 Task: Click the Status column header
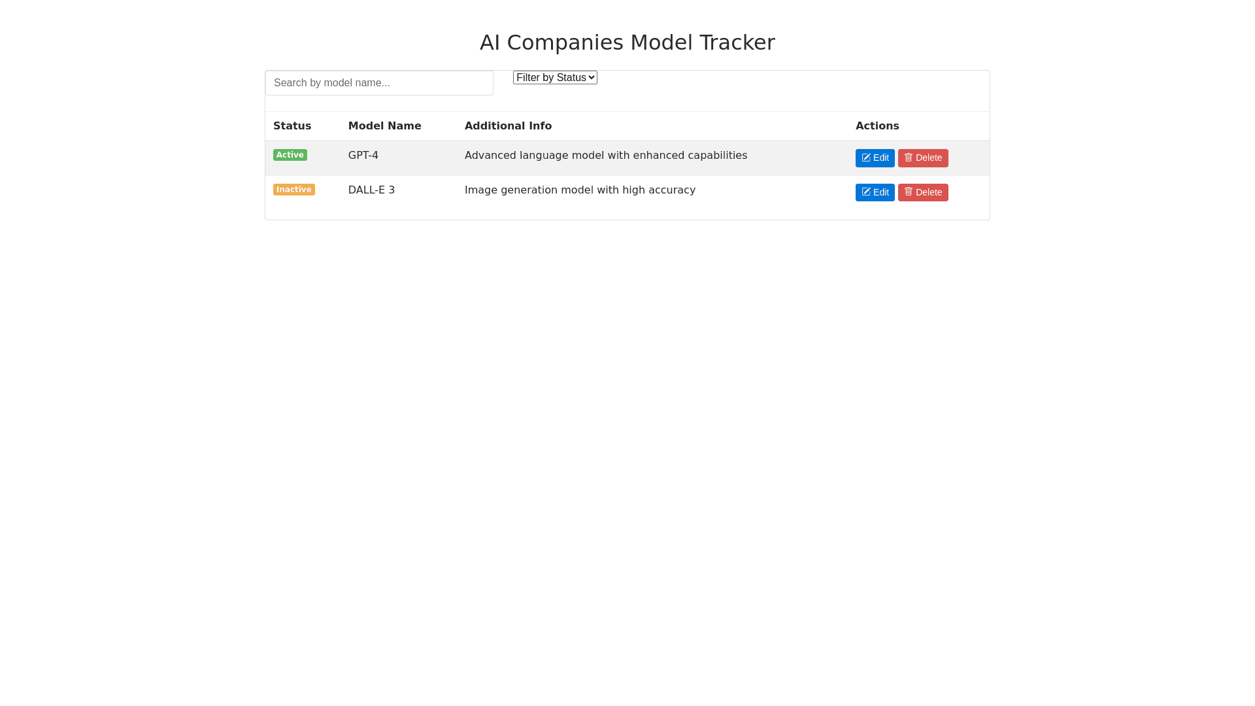point(292,126)
